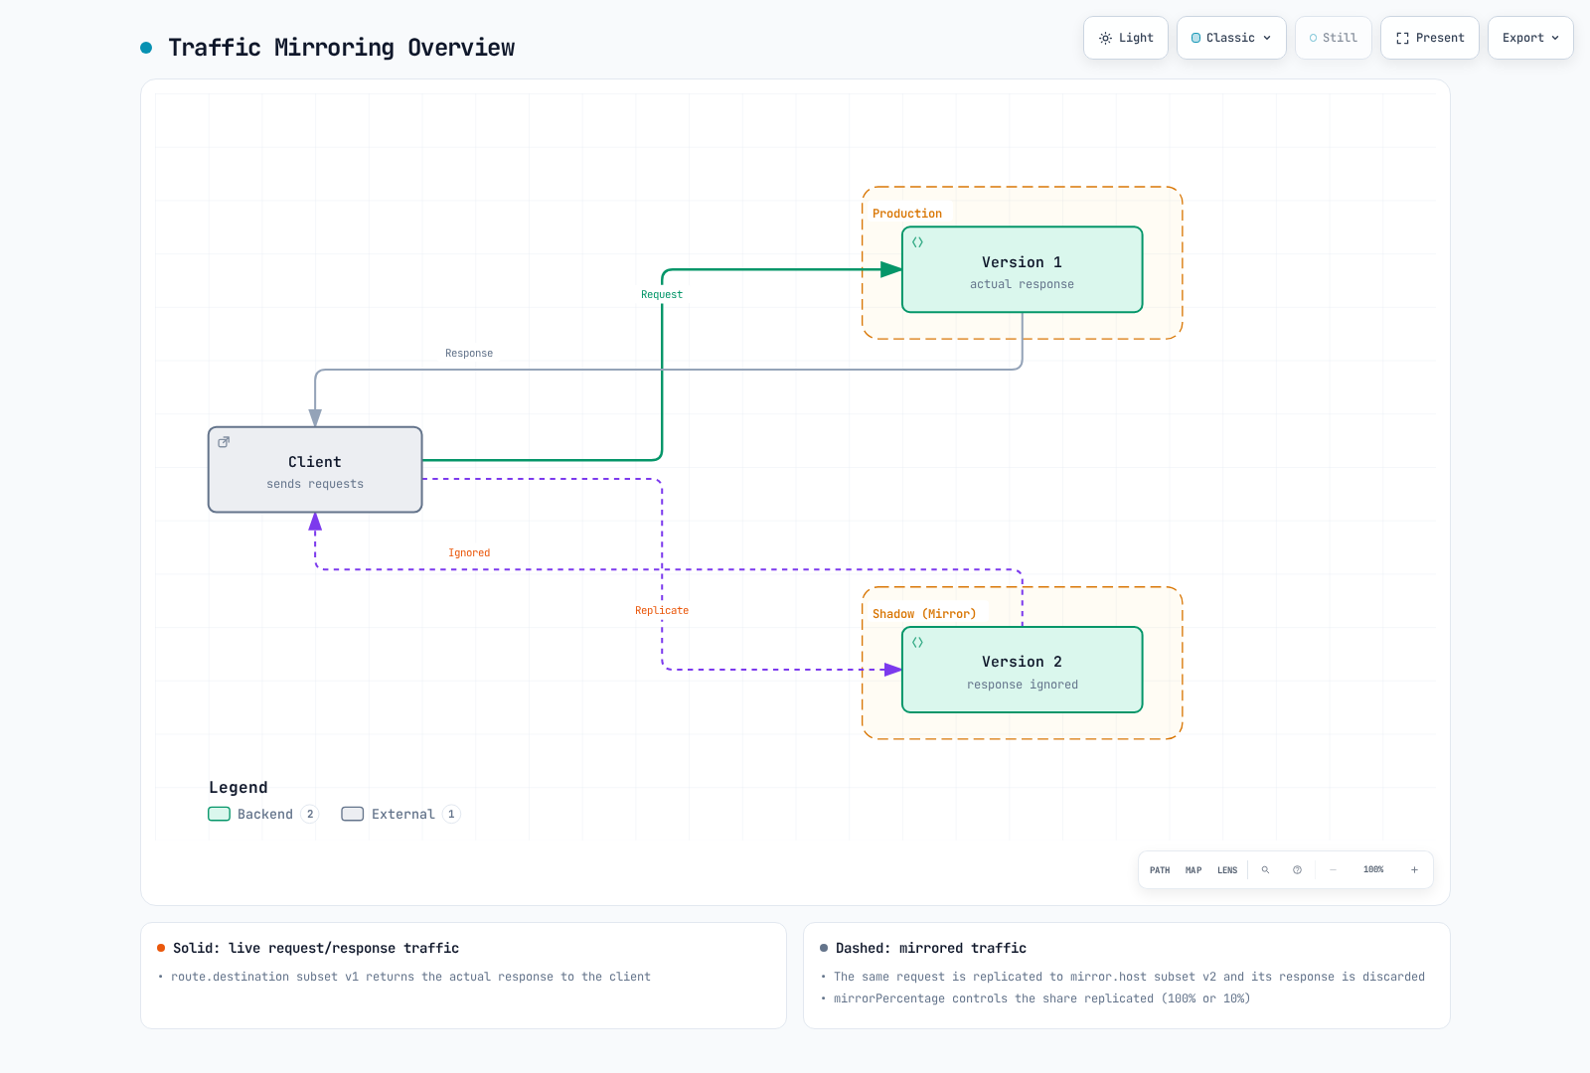The width and height of the screenshot is (1590, 1073).
Task: Click the Ignored edge label
Action: pos(469,553)
